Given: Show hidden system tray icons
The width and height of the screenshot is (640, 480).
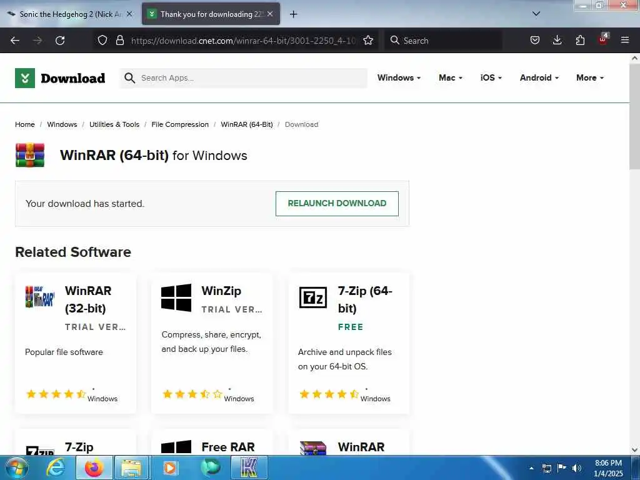Looking at the screenshot, I should point(532,468).
